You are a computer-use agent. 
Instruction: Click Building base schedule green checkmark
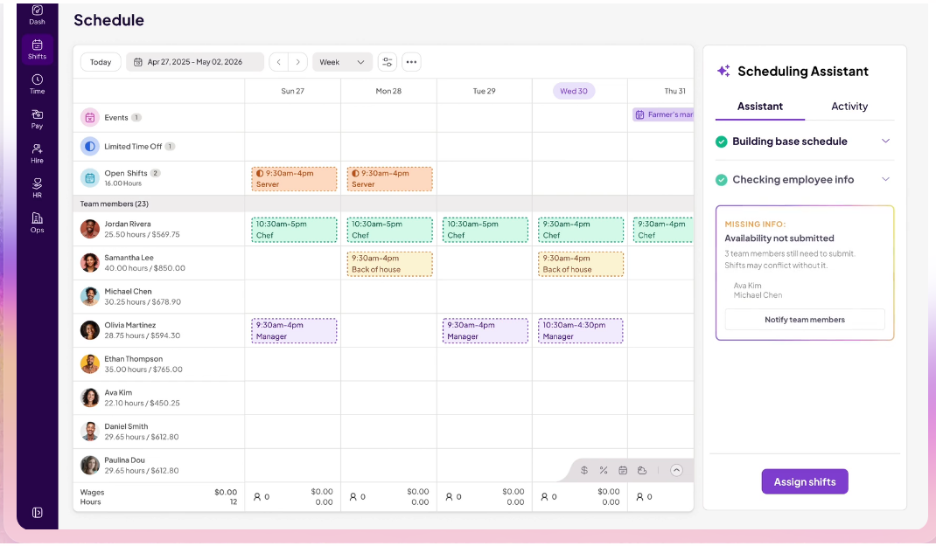[721, 142]
